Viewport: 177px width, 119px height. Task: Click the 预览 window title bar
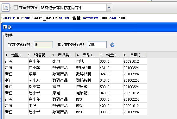89,27
